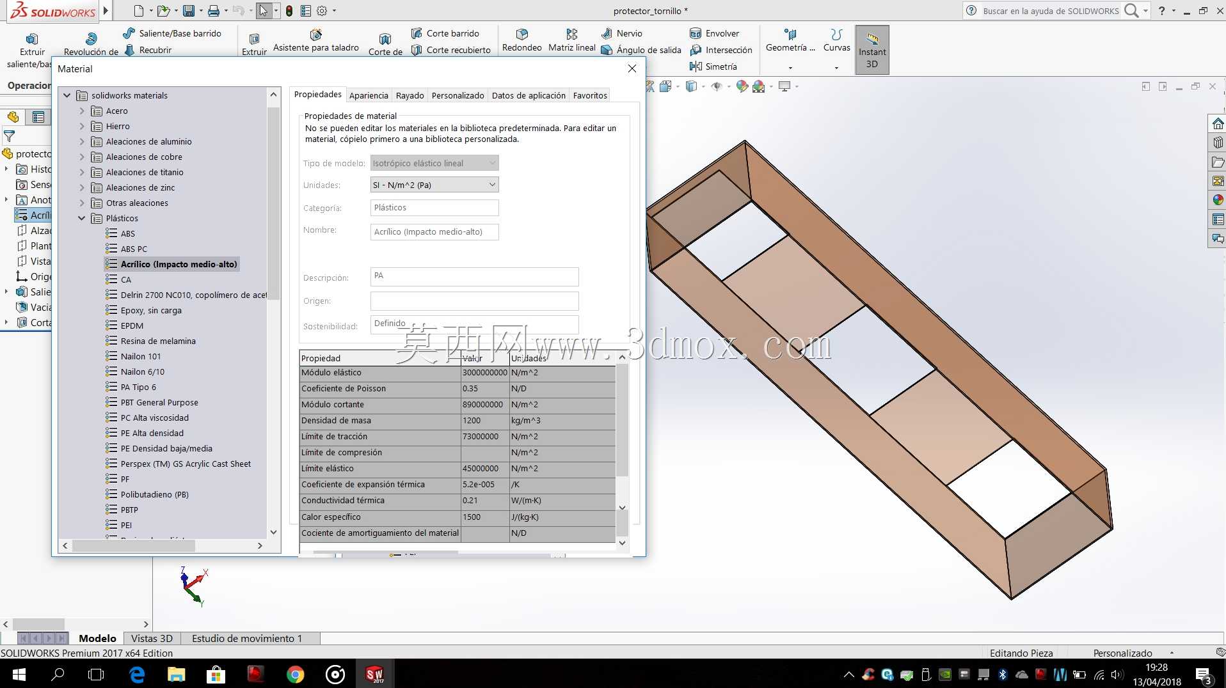
Task: Click the Densidad de masa property row
Action: (x=458, y=420)
